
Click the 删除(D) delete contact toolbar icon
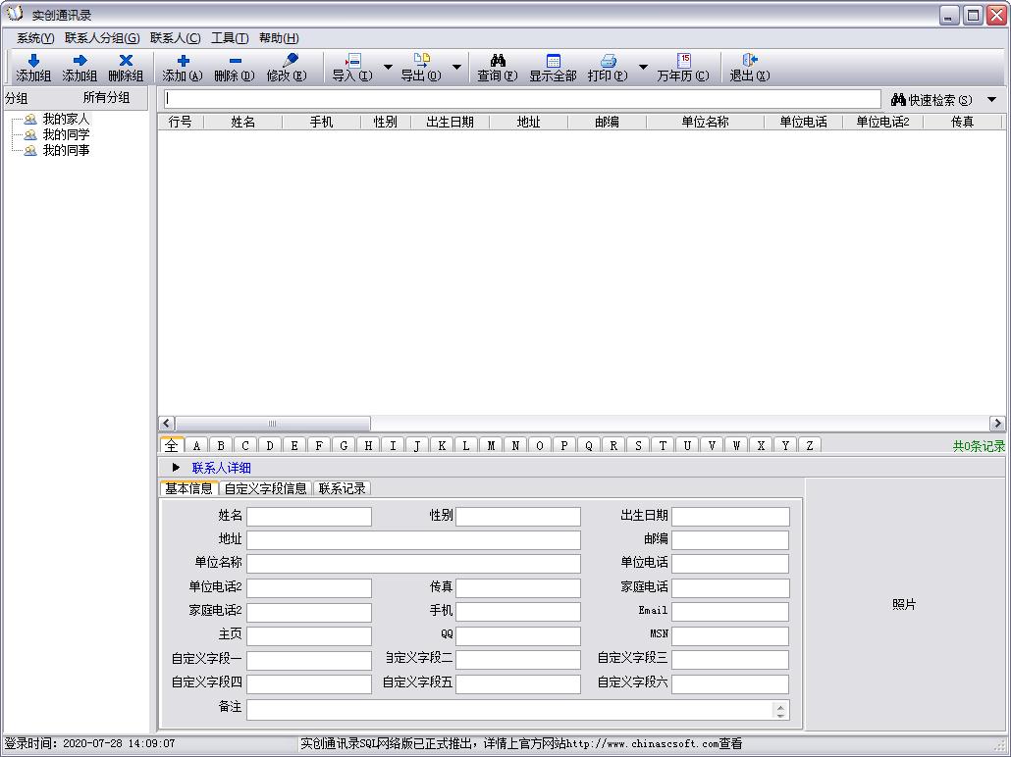click(235, 62)
